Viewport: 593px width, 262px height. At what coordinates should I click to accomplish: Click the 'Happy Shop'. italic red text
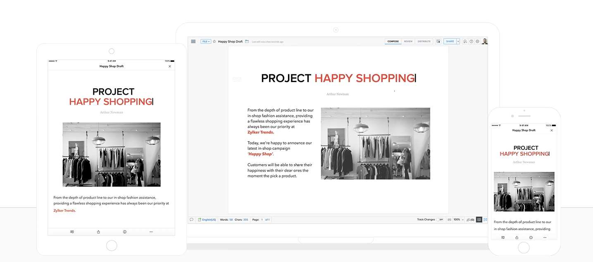point(260,154)
